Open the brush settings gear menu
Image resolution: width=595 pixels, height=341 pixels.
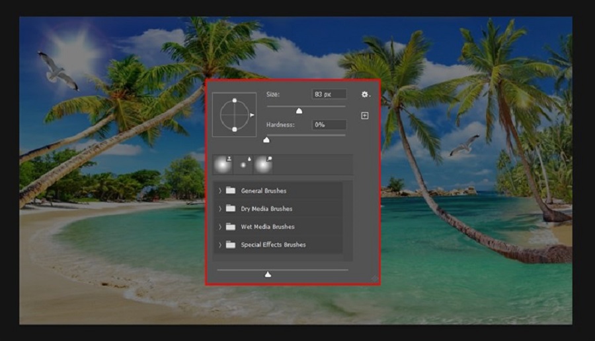pyautogui.click(x=364, y=95)
